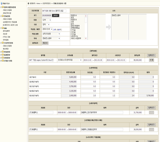Click the first submenu item under BBS
This screenshot has width=160, height=142.
6,31
